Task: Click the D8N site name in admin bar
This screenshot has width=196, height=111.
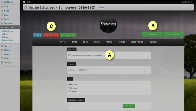Action: (29, 2)
